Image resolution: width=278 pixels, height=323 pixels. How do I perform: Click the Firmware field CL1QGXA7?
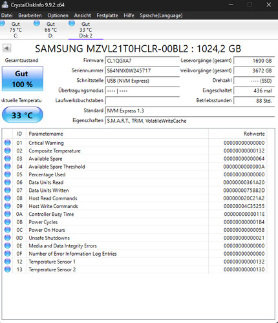tap(142, 61)
